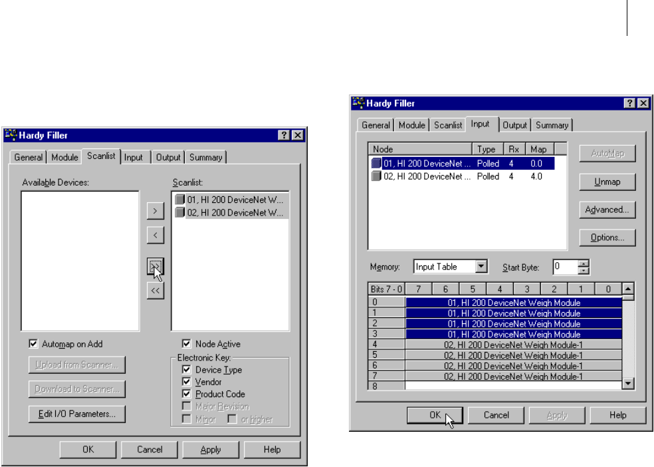Open the Output tab in Input dialog
The image size is (654, 467).
(x=514, y=124)
